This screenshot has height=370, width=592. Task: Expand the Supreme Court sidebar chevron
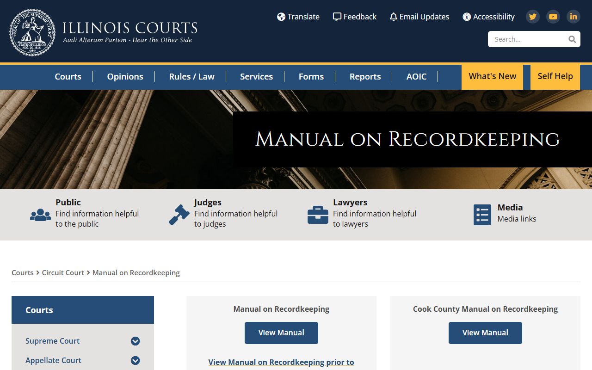click(x=135, y=341)
